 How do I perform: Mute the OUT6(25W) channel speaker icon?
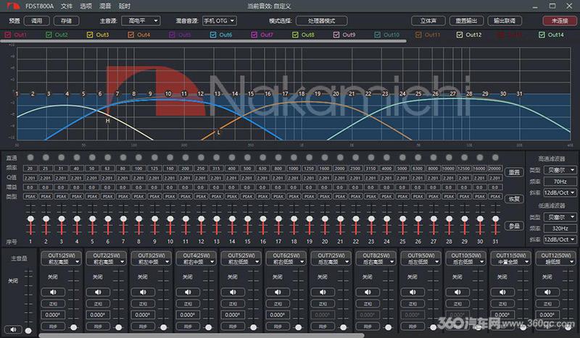[x=278, y=292]
